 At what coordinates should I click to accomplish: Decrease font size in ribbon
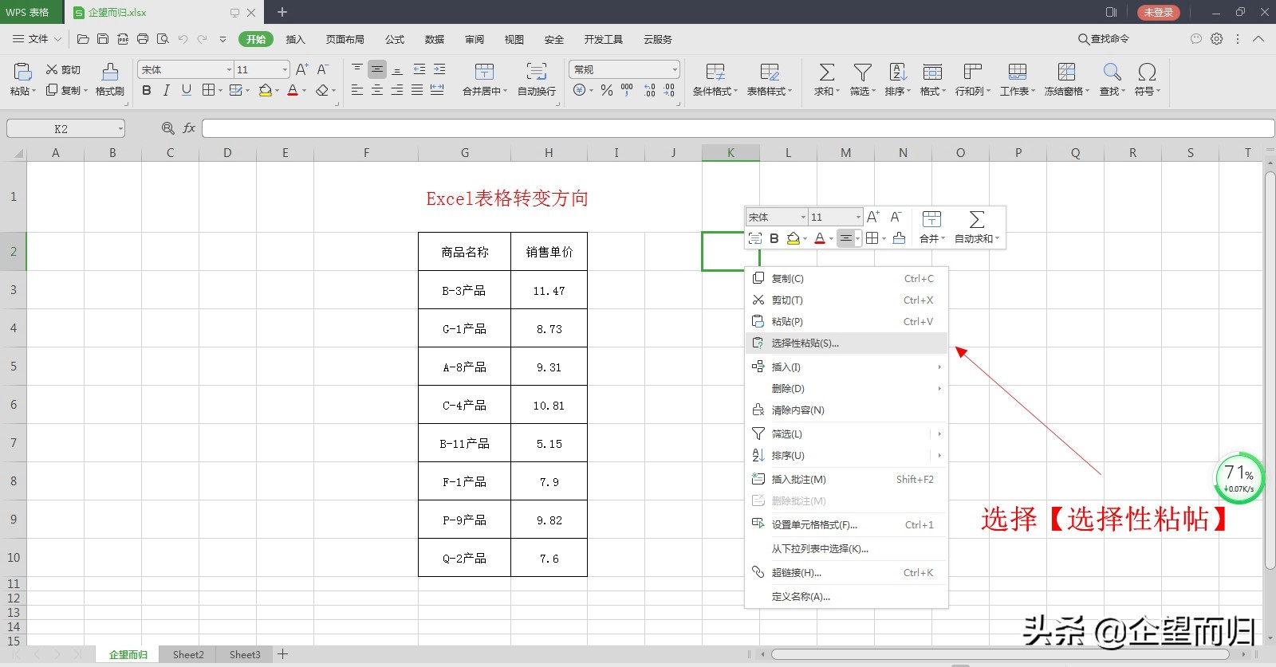tap(322, 69)
